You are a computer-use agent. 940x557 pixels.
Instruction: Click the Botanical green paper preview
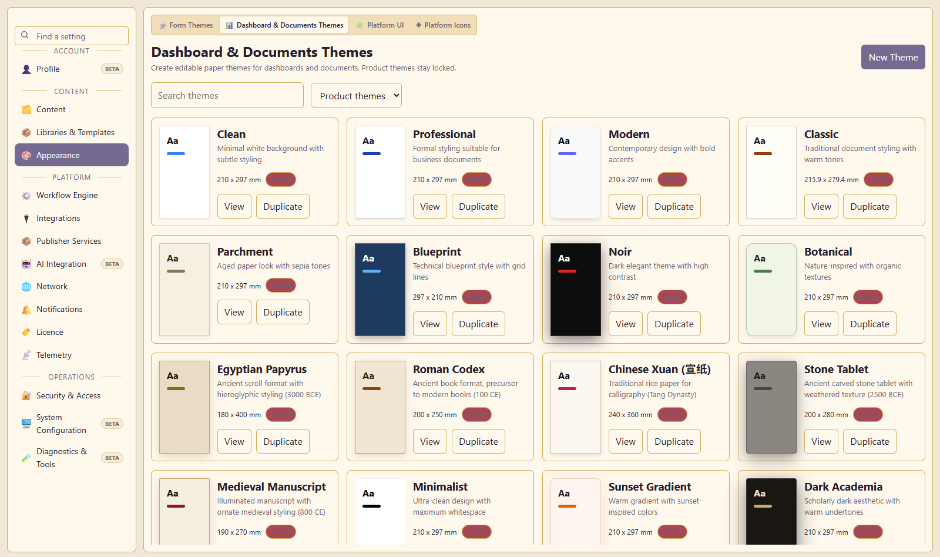point(771,290)
